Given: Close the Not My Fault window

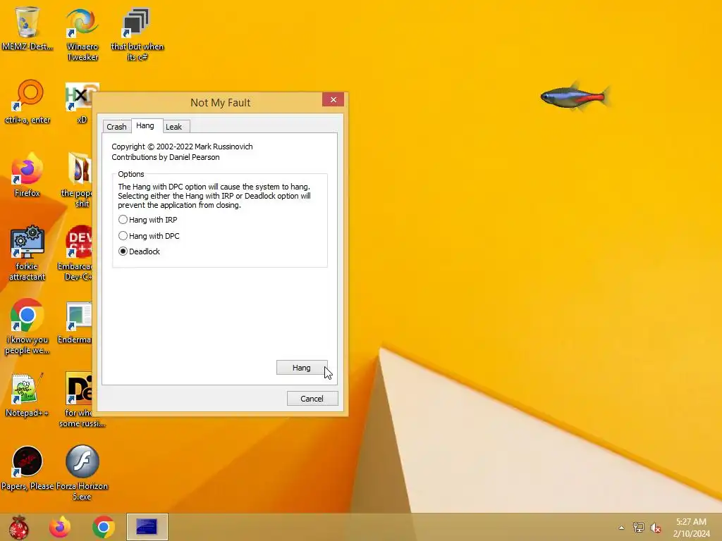Looking at the screenshot, I should pos(333,100).
